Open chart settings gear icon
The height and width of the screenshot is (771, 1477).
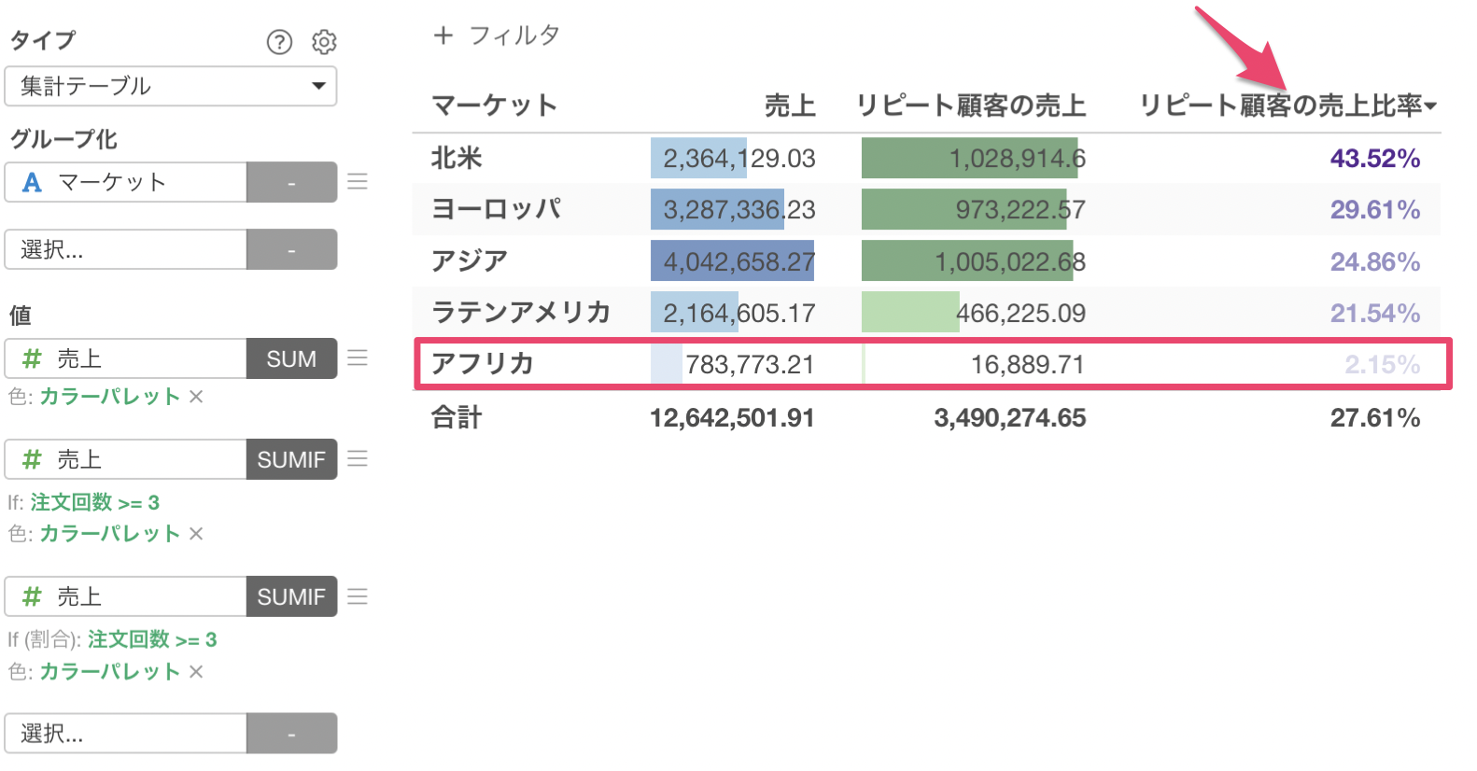[324, 42]
